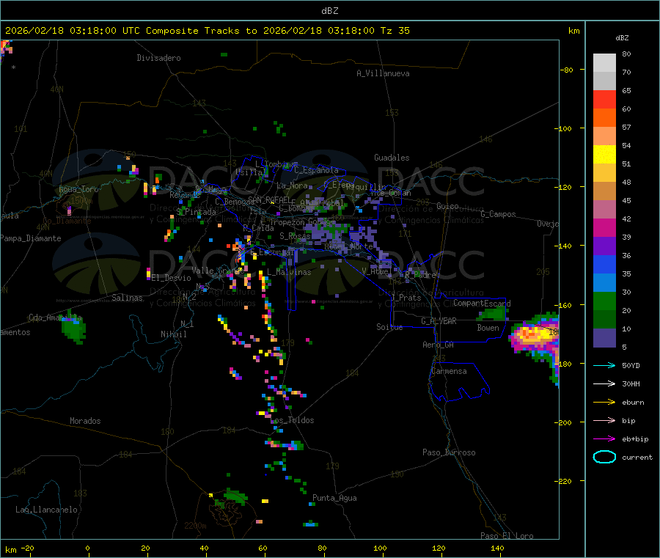Click the CompantEscard map label
660x558 pixels.
482,303
